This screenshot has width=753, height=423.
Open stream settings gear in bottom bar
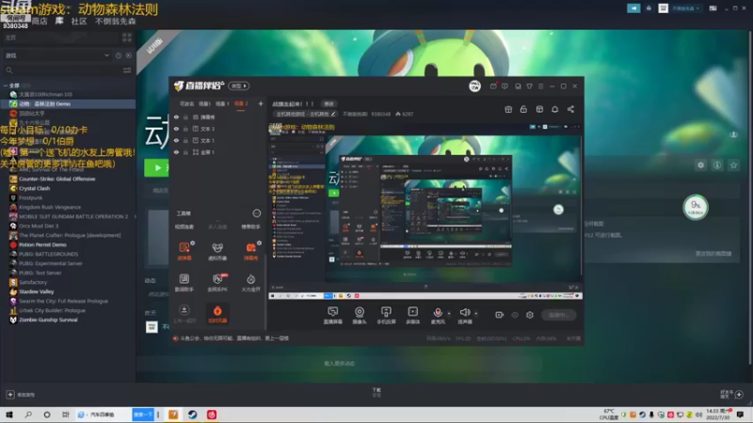(530, 315)
